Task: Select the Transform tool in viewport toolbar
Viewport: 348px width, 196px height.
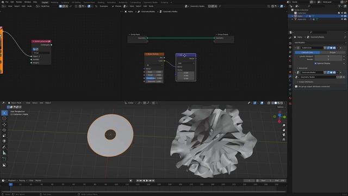Action: (4, 141)
